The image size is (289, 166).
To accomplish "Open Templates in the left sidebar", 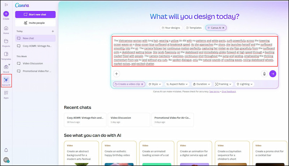I will pos(6,56).
